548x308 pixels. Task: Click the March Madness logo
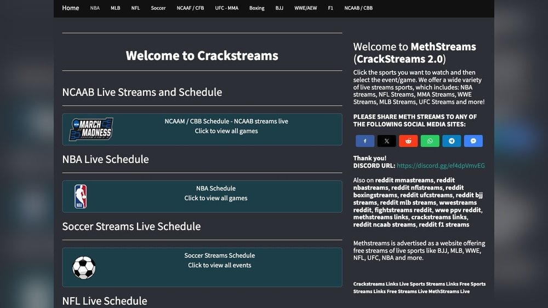tap(91, 130)
